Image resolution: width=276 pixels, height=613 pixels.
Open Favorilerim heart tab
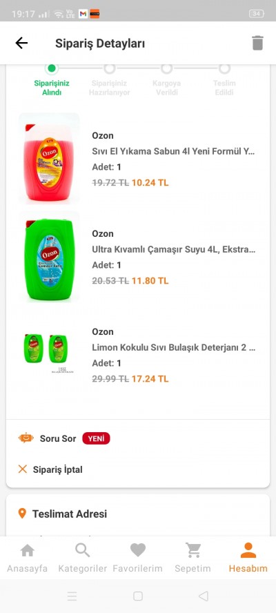click(x=137, y=558)
